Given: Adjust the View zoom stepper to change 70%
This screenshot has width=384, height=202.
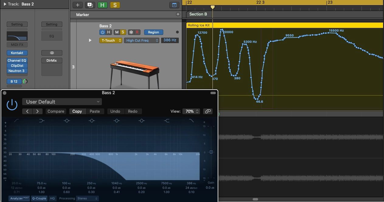Looking at the screenshot, I should (197, 111).
